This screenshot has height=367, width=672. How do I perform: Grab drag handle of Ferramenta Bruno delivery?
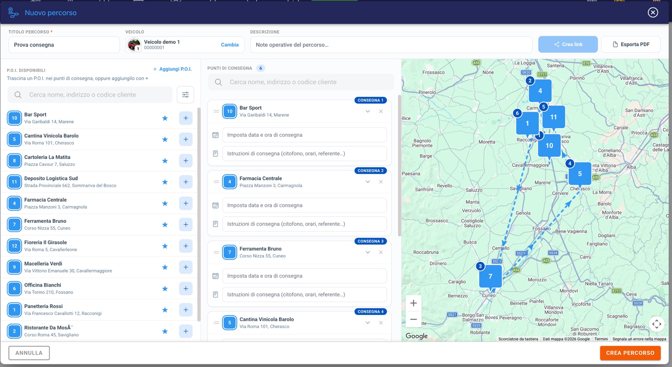pos(216,252)
